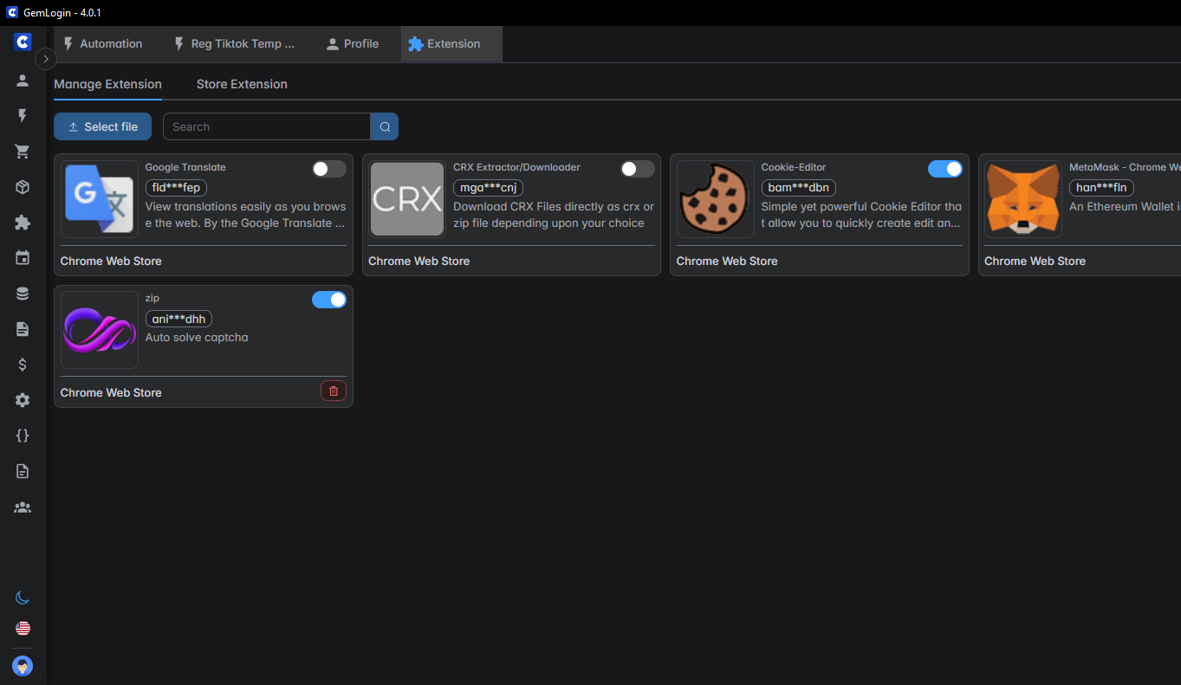Focus the extension Search input field
This screenshot has height=685, width=1181.
[x=266, y=126]
